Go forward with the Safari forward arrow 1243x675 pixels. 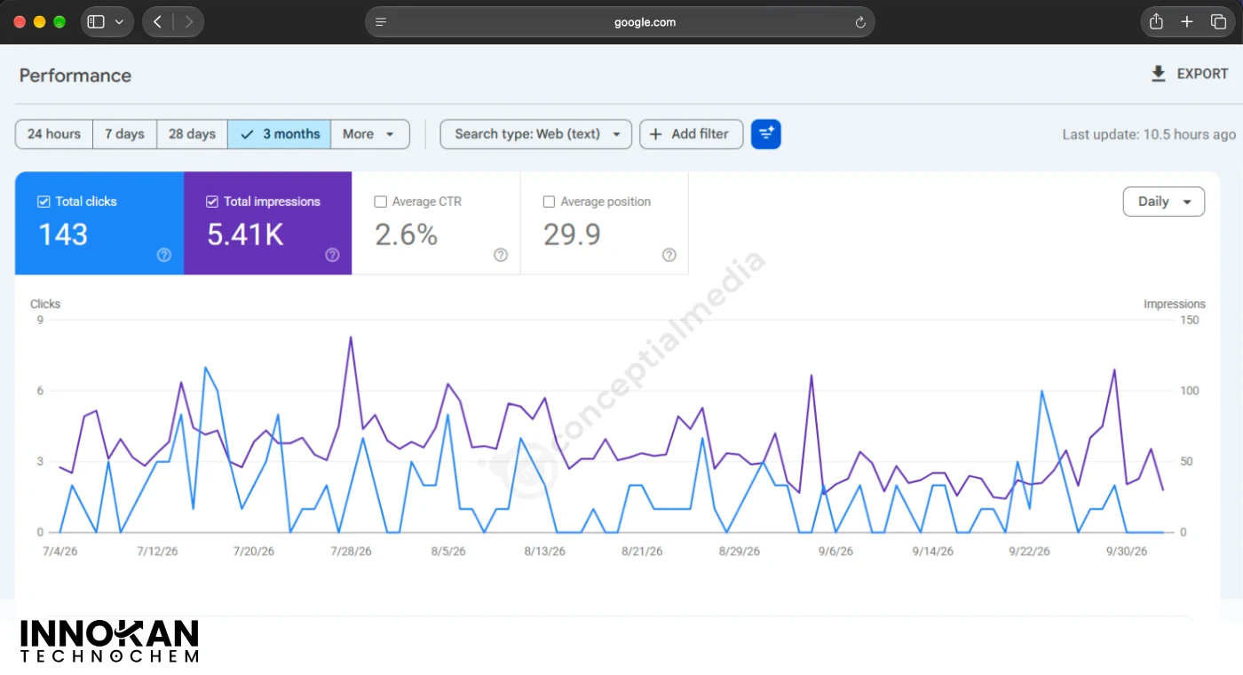(188, 22)
